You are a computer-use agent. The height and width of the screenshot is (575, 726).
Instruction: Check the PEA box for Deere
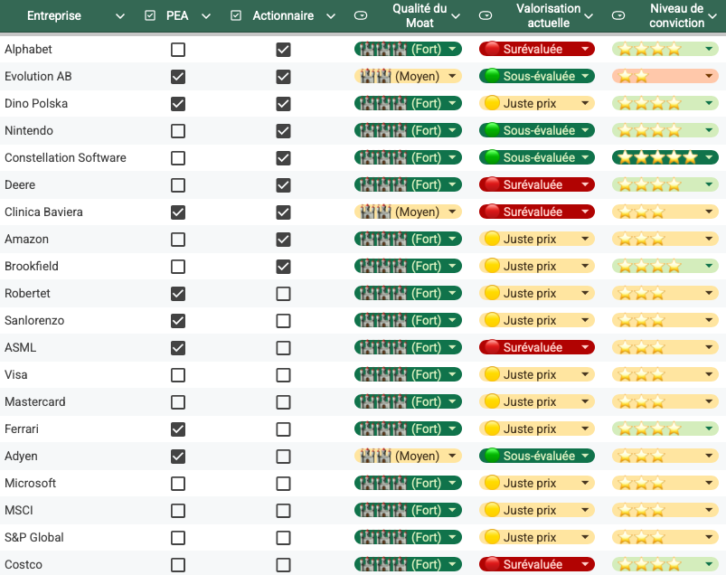coord(178,185)
